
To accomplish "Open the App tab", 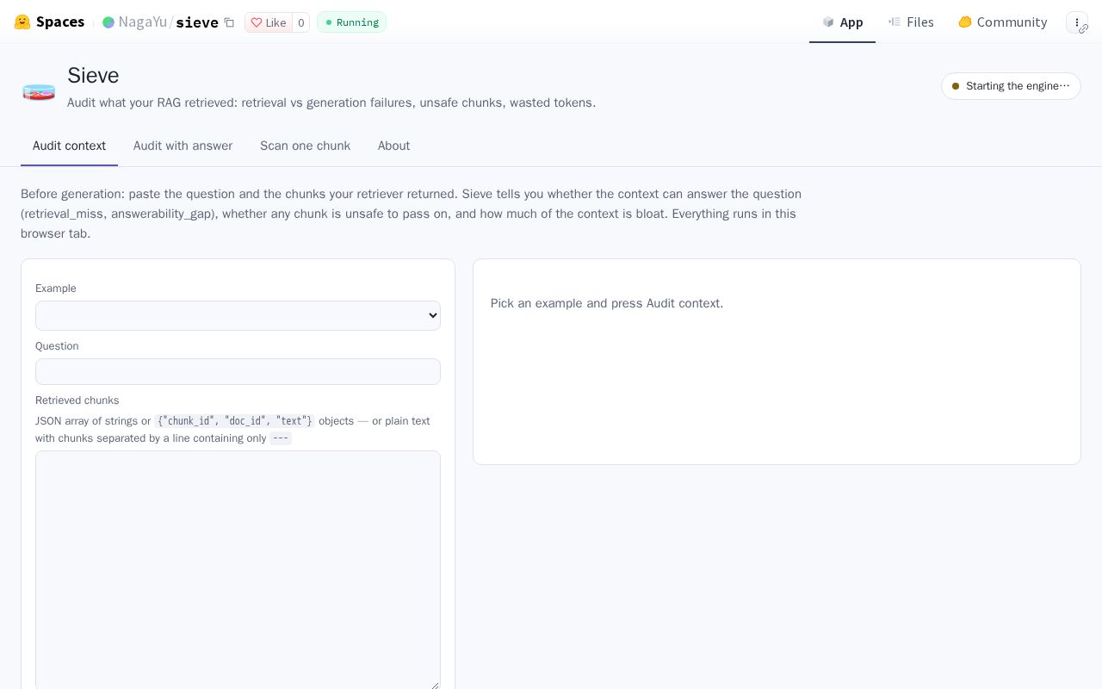I will (x=842, y=22).
